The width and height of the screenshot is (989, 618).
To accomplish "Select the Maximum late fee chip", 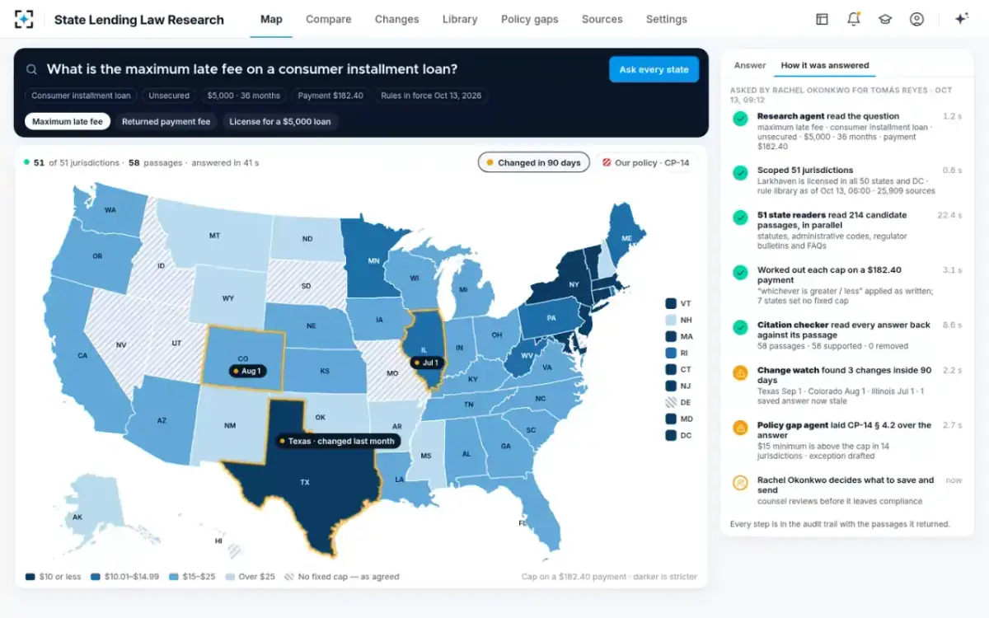I will (x=68, y=121).
